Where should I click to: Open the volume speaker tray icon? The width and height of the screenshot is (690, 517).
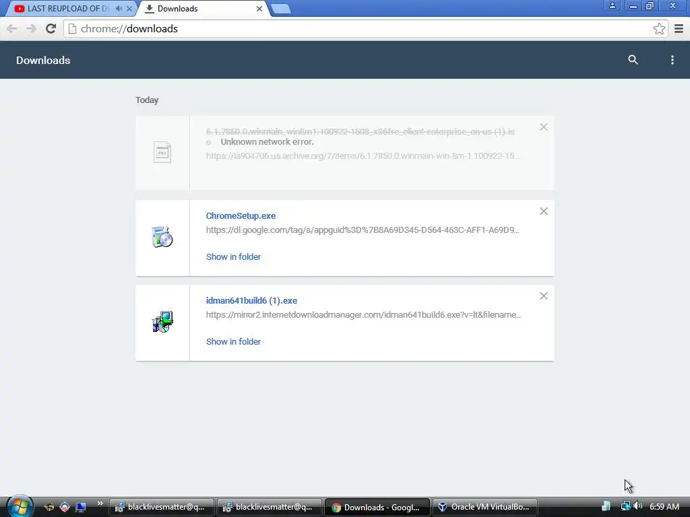pos(638,506)
